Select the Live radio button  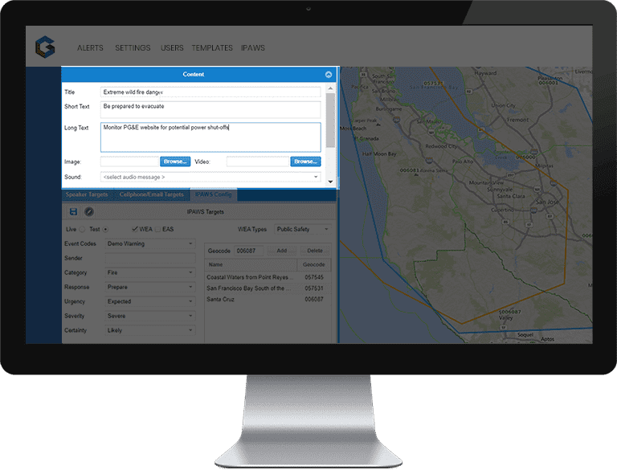(x=83, y=229)
